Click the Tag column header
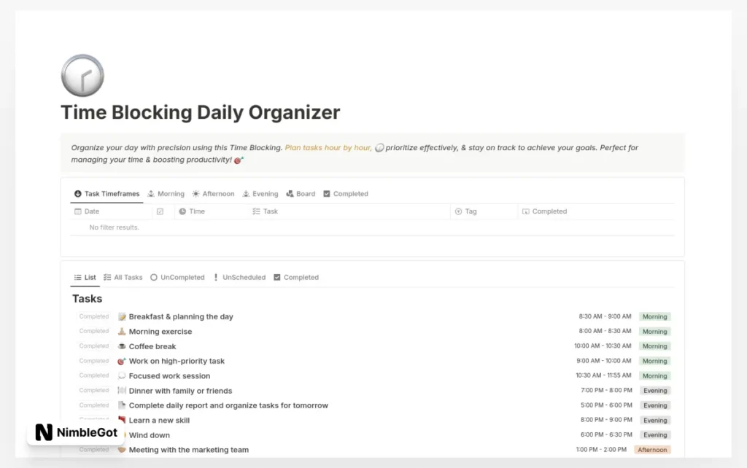Viewport: 747px width, 468px height. click(x=465, y=211)
